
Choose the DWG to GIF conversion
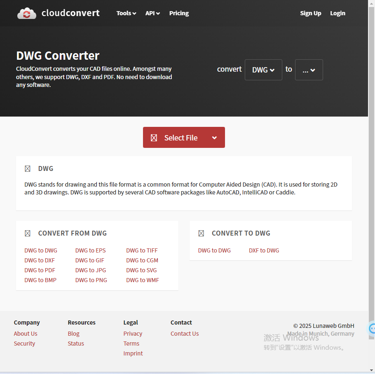(x=90, y=260)
